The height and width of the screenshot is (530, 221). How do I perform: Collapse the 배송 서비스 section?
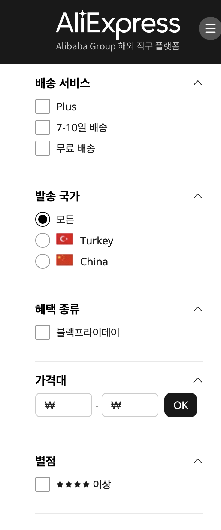198,83
